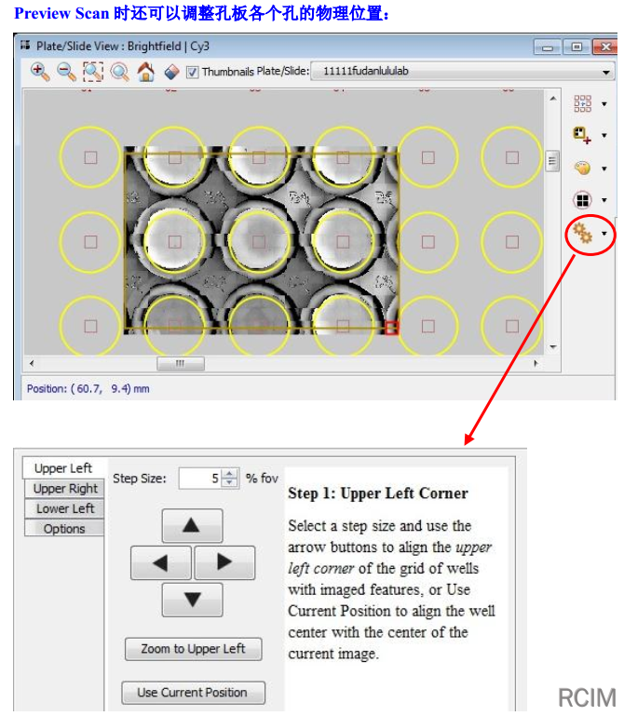The image size is (624, 716).
Task: Switch to the Lower Left tab
Action: (x=65, y=508)
